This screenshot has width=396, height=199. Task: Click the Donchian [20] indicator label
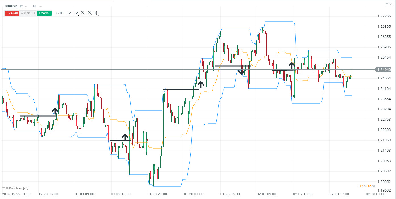click(18, 188)
